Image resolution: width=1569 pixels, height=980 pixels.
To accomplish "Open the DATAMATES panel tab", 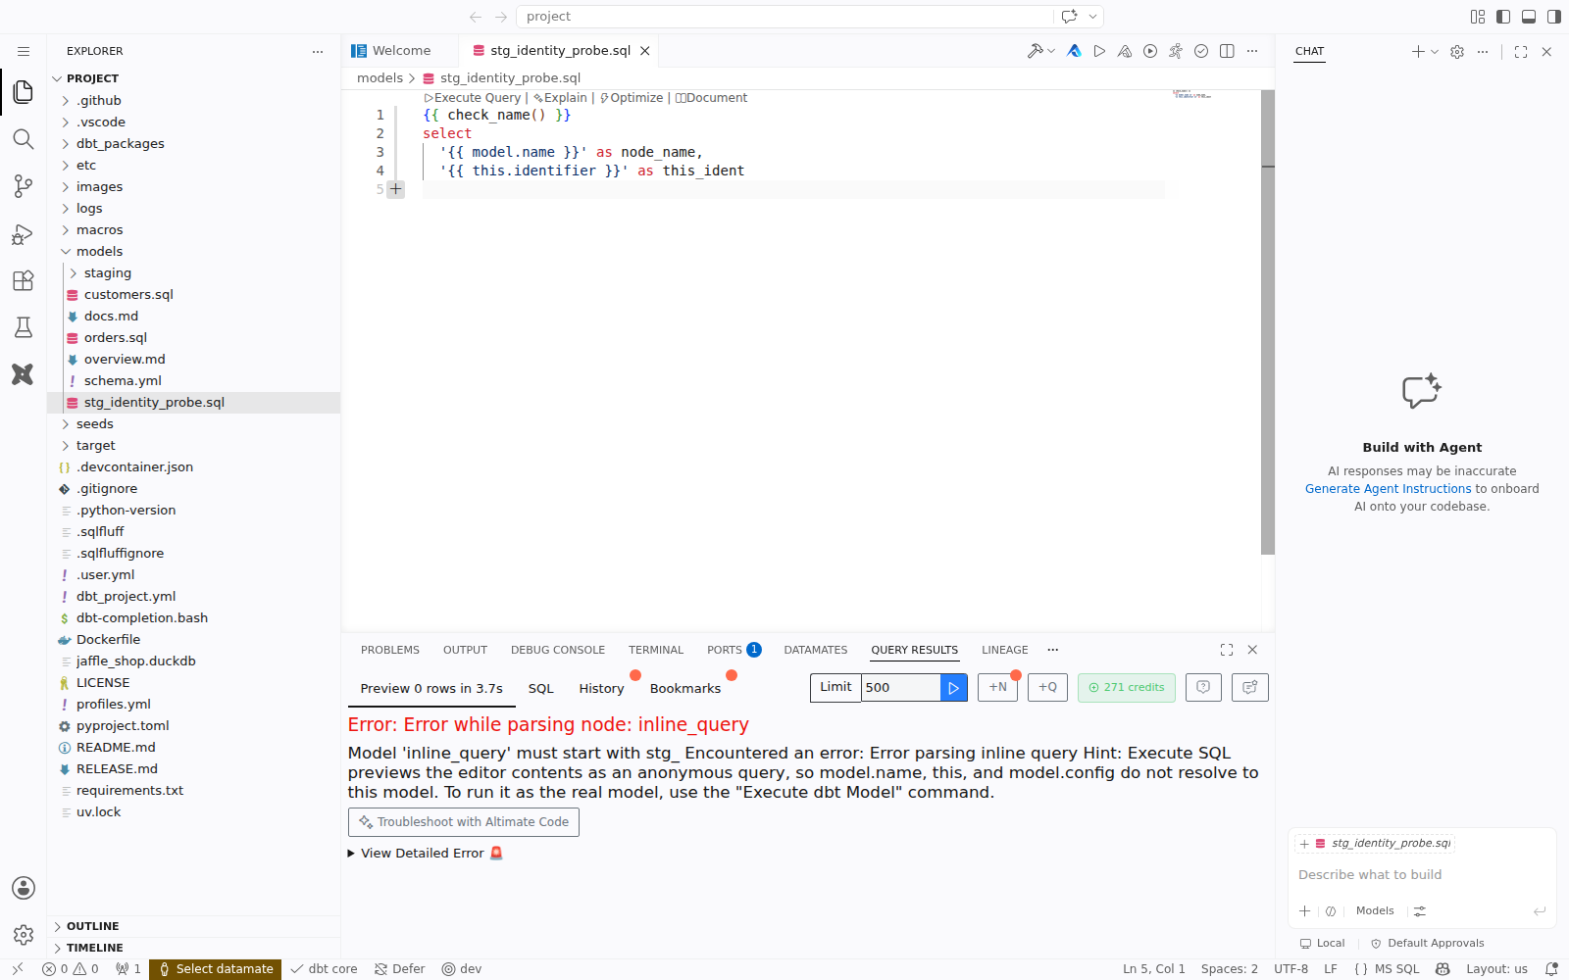I will point(816,650).
